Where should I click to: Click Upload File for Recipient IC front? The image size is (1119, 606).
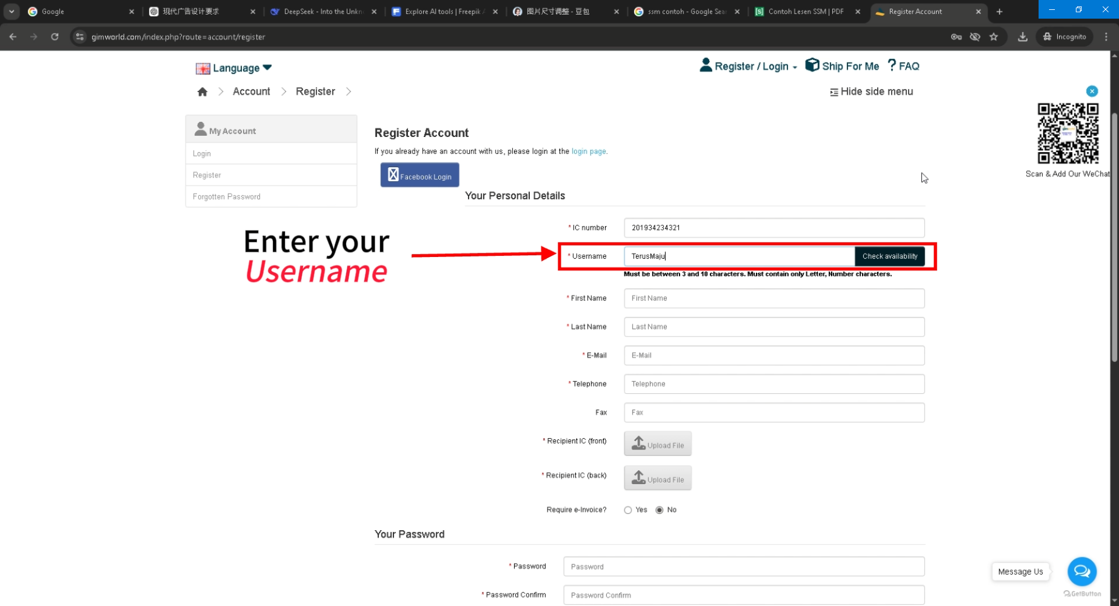click(657, 443)
